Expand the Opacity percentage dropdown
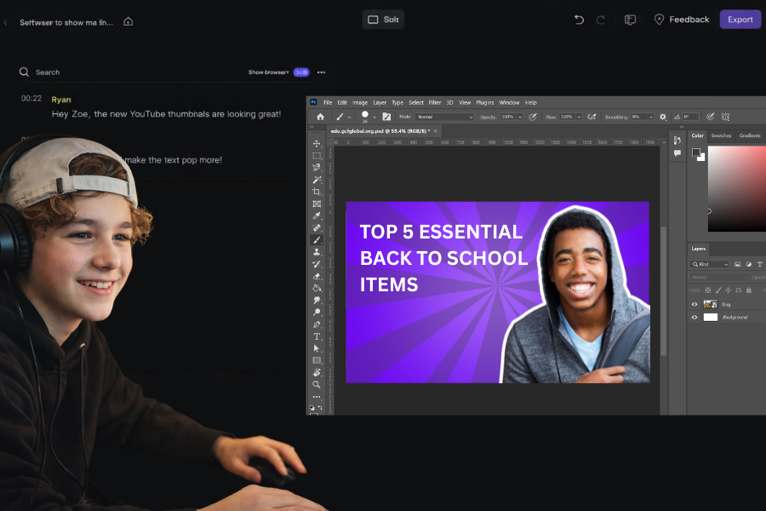The width and height of the screenshot is (766, 511). coord(520,117)
